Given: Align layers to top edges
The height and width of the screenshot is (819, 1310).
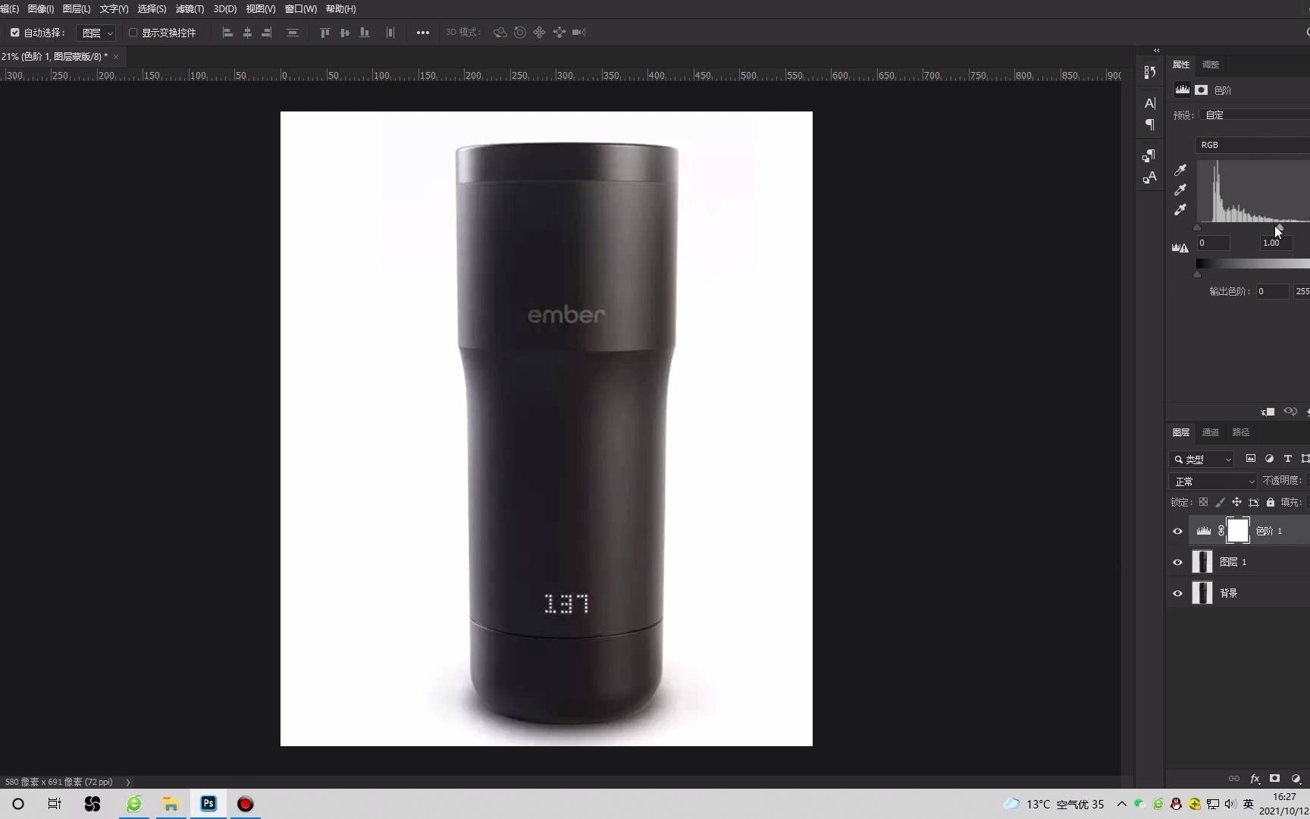Looking at the screenshot, I should (324, 33).
